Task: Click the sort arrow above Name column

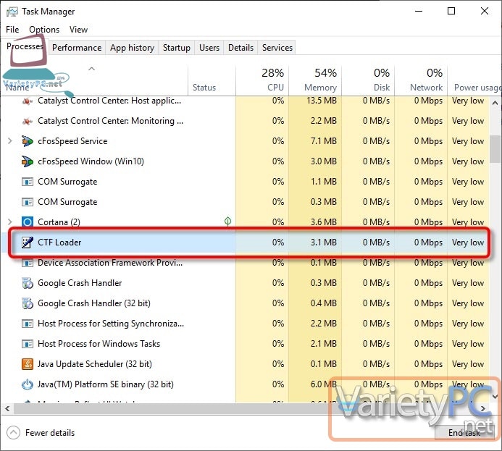Action: pyautogui.click(x=91, y=69)
